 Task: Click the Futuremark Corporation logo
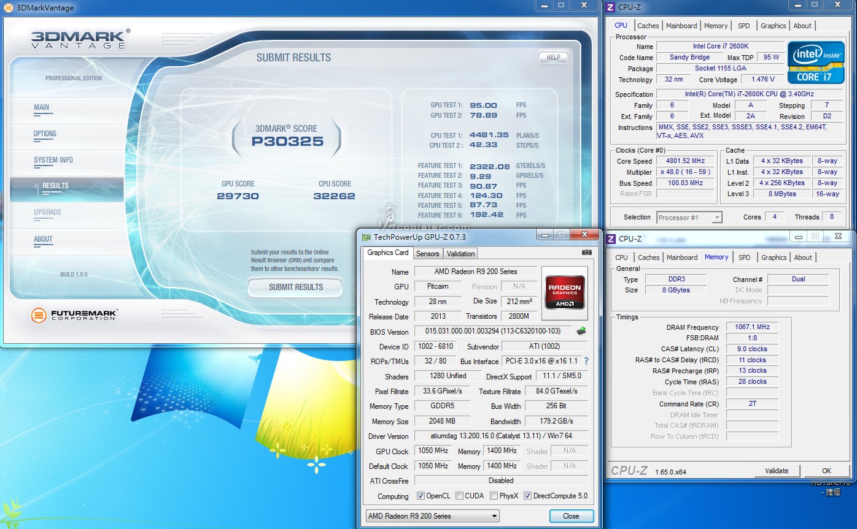74,316
